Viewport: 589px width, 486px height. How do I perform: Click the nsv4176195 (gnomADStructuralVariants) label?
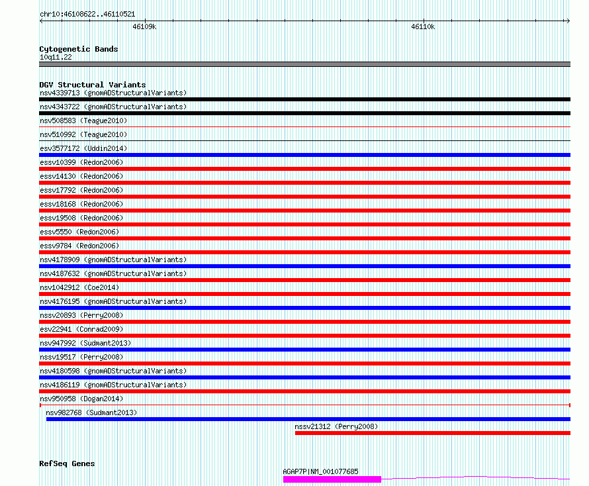click(x=113, y=301)
